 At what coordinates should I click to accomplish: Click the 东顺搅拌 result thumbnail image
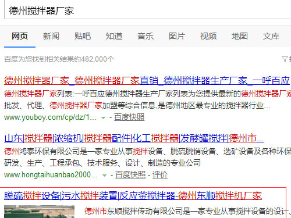39,212
